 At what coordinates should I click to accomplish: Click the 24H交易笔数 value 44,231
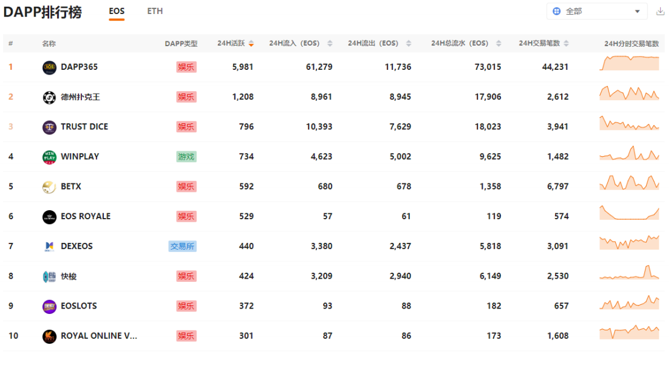556,67
